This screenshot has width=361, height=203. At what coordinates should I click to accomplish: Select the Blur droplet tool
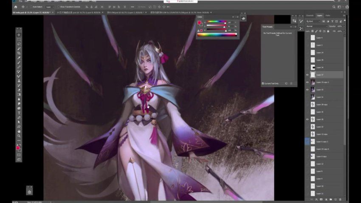(19, 99)
